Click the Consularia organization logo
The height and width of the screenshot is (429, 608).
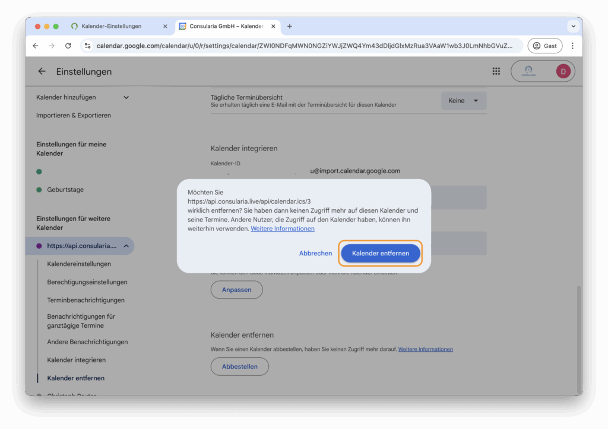528,71
